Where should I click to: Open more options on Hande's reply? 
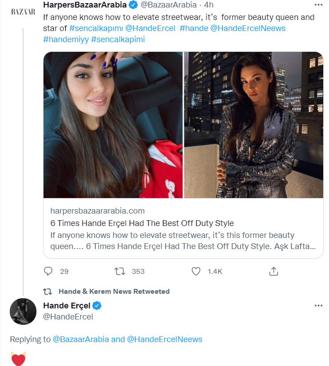(x=318, y=305)
